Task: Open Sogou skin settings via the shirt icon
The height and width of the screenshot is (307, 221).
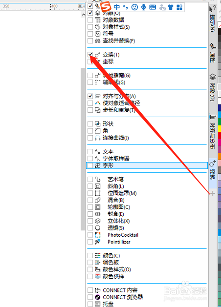Action: tap(171, 7)
